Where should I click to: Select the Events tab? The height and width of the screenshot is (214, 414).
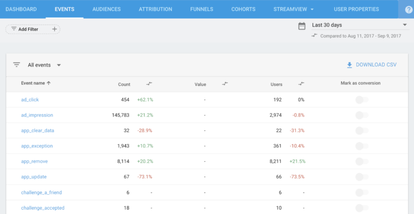pyautogui.click(x=65, y=9)
